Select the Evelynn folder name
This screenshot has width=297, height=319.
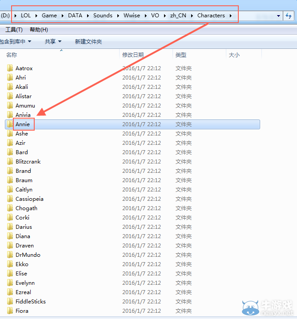(25, 283)
